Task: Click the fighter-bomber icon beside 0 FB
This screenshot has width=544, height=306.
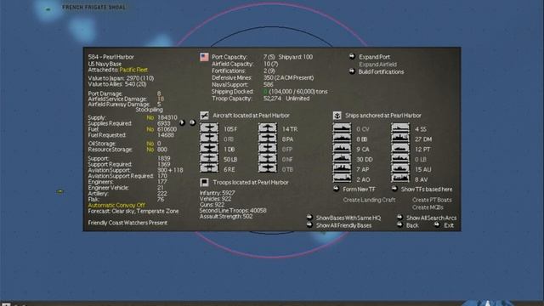Action: click(209, 139)
